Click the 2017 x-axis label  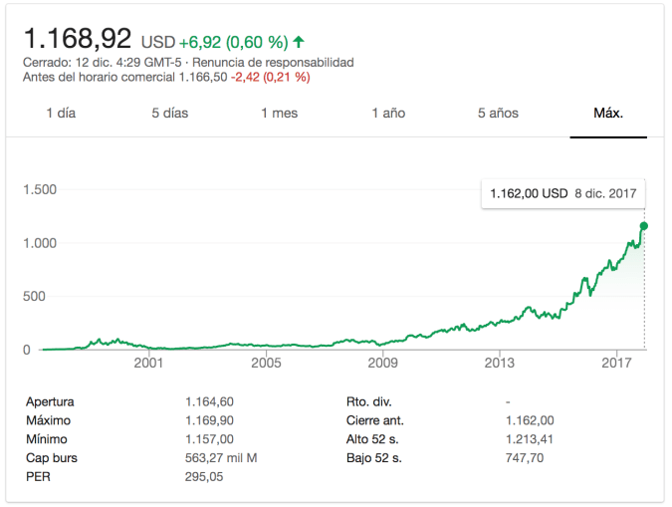[x=616, y=363]
